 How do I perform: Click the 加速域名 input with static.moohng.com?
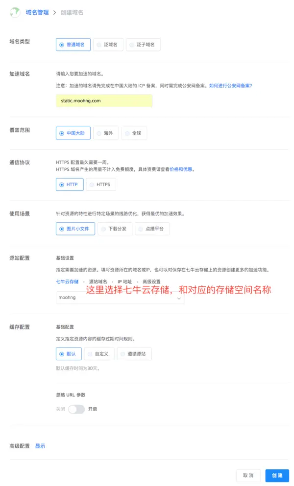point(104,101)
